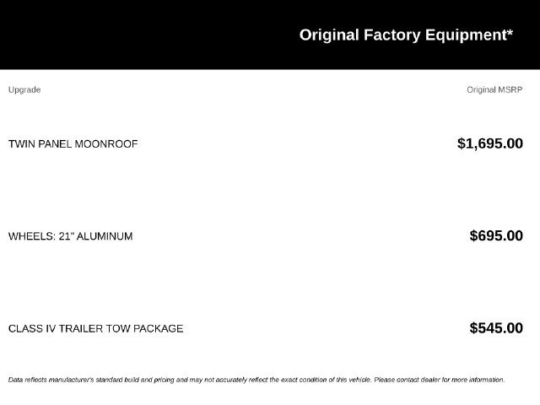Click the TWIN PANEL MOONROOF item
This screenshot has width=540, height=405.
point(73,144)
